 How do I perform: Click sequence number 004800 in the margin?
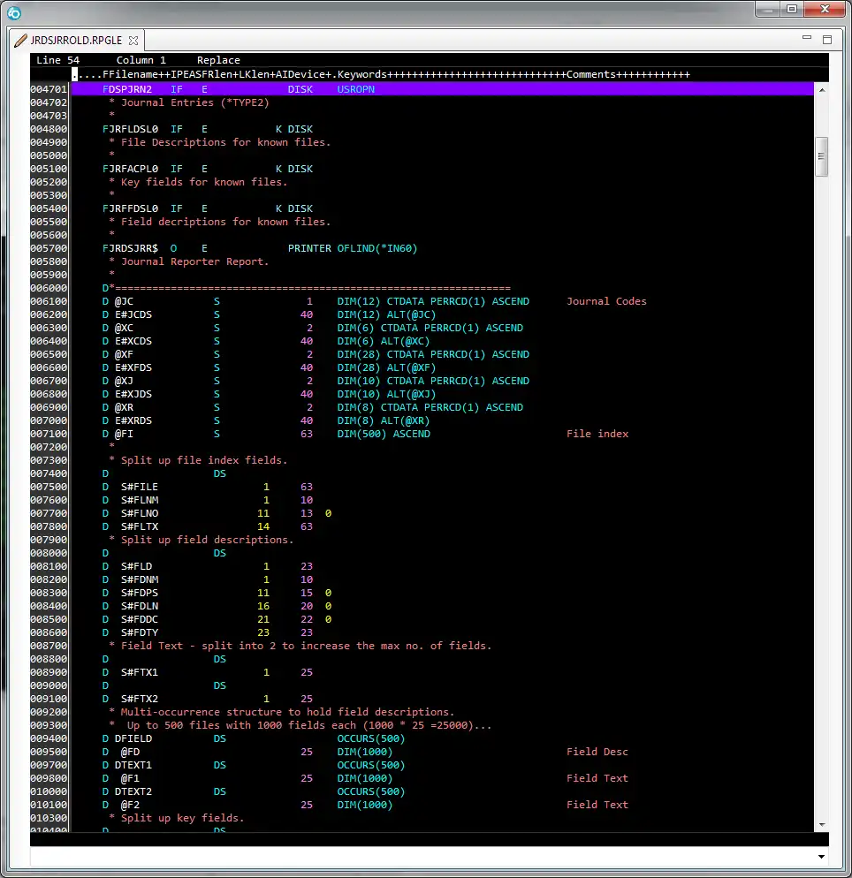49,129
